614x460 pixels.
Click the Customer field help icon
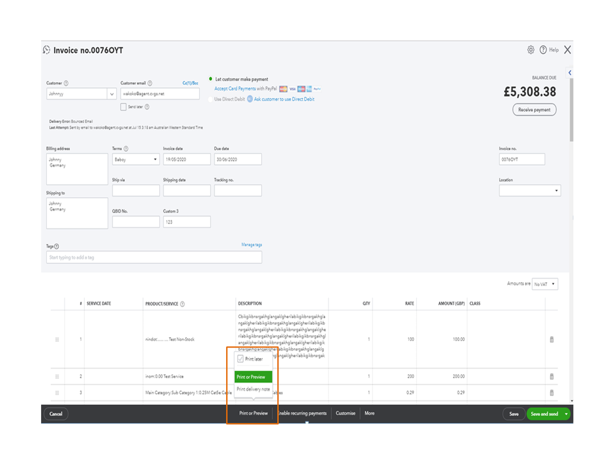[x=66, y=84]
